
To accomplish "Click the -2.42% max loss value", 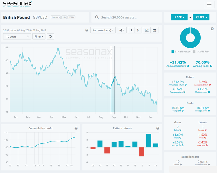I will point(202,142).
